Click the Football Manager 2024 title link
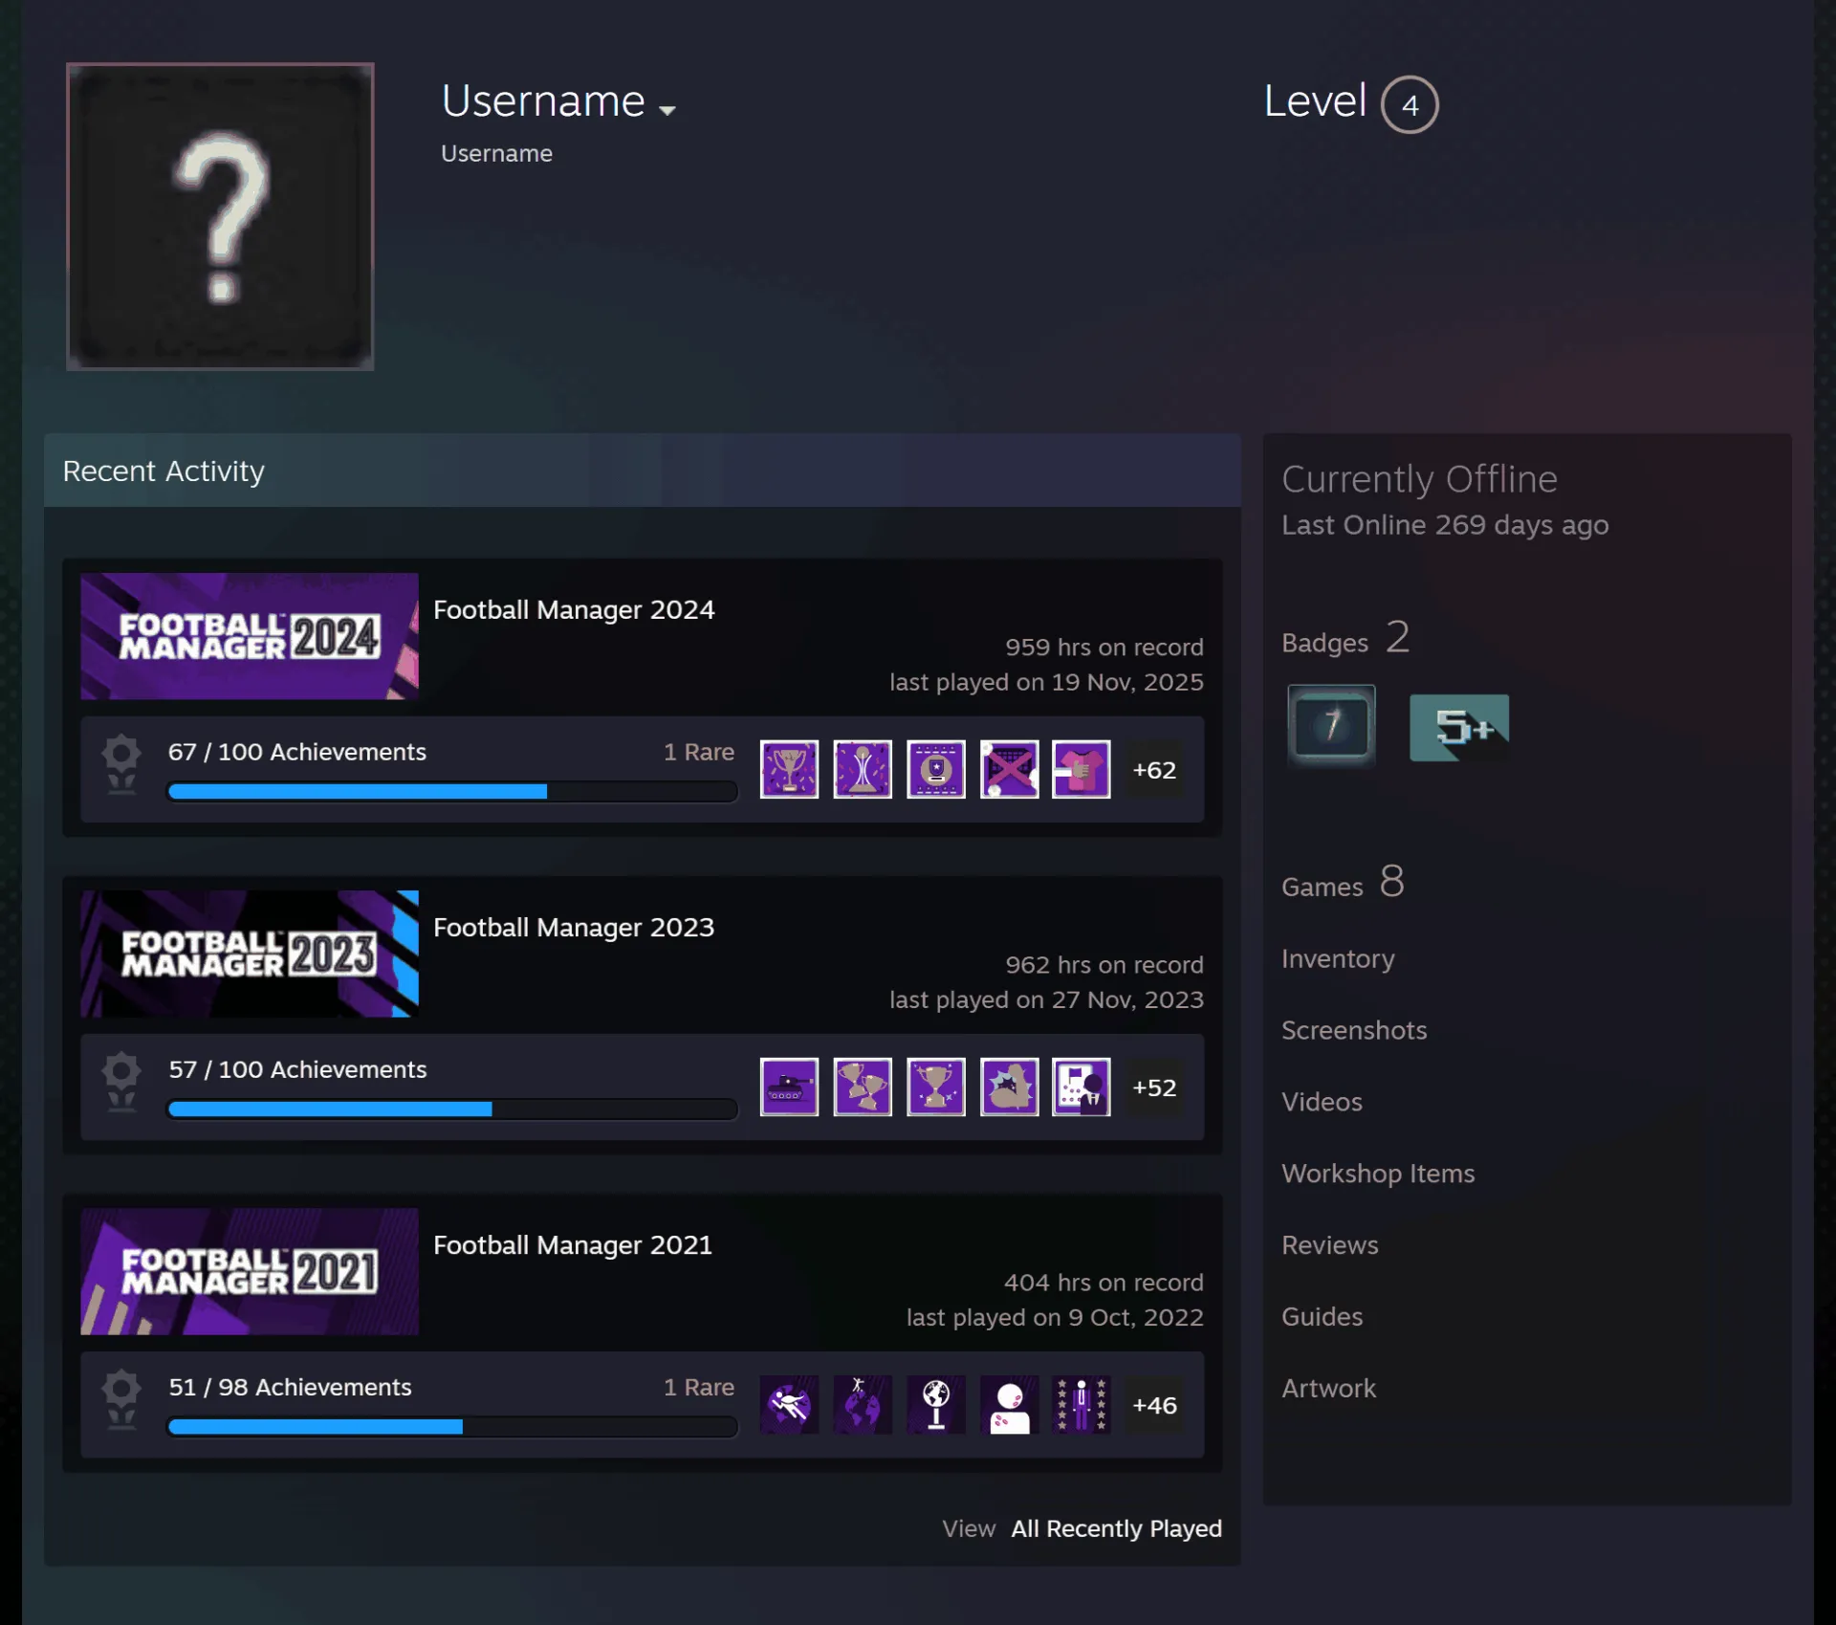This screenshot has width=1836, height=1625. tap(574, 609)
